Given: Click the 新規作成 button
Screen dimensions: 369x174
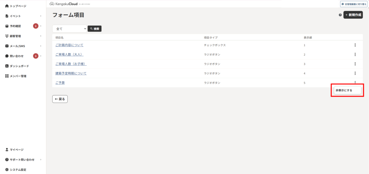Looking at the screenshot, I should [x=353, y=15].
